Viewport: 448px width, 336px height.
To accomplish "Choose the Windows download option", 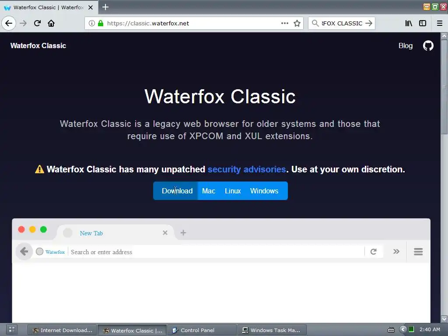I will click(264, 191).
